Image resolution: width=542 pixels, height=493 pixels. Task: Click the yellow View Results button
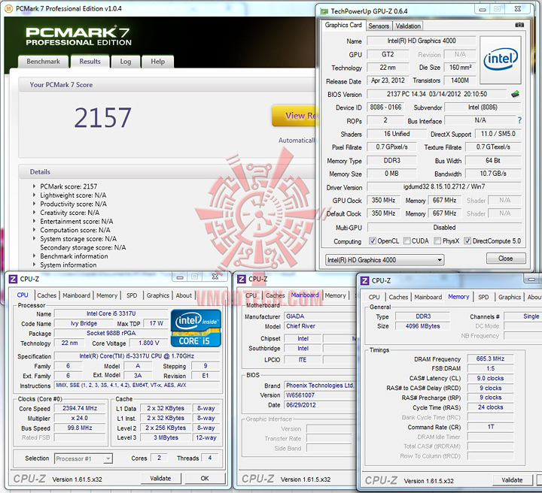click(x=294, y=116)
